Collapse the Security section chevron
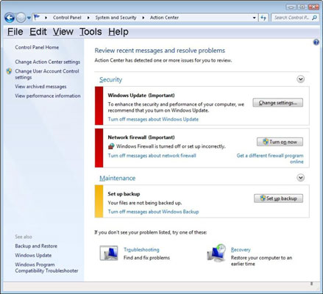Viewport: 323px width, 294px height. coord(301,79)
